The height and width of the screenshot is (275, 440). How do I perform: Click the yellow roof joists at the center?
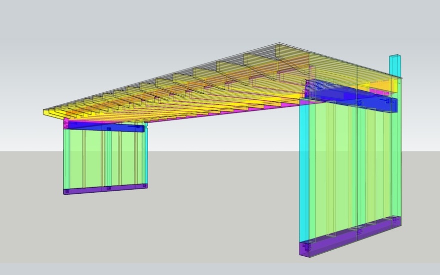[x=200, y=95]
